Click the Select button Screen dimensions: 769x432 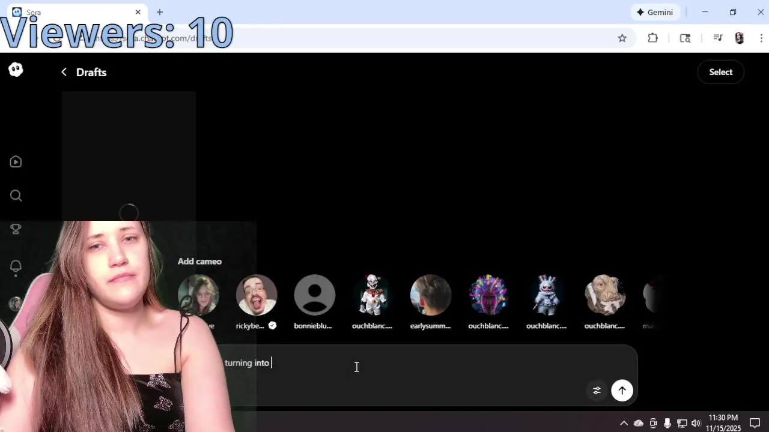click(720, 72)
